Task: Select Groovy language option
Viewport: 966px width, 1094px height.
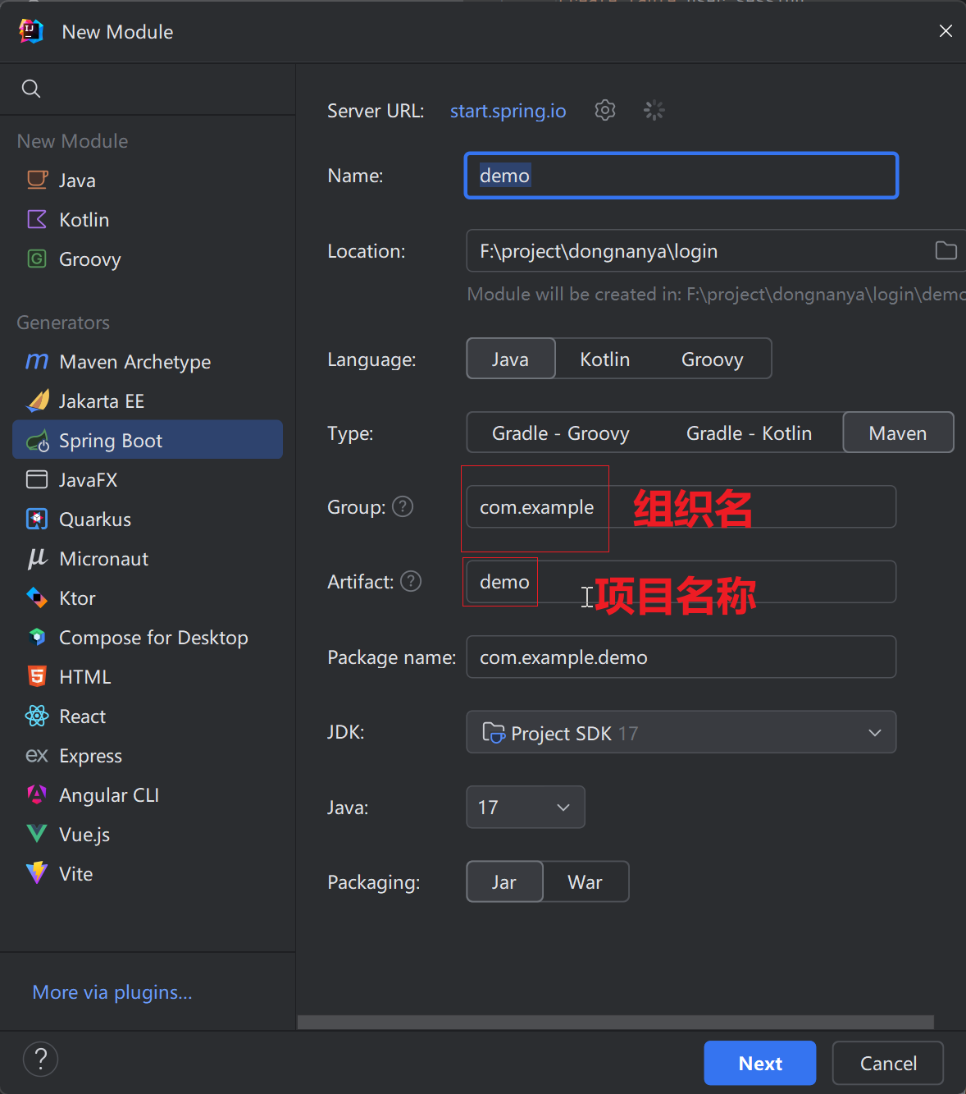Action: (713, 359)
